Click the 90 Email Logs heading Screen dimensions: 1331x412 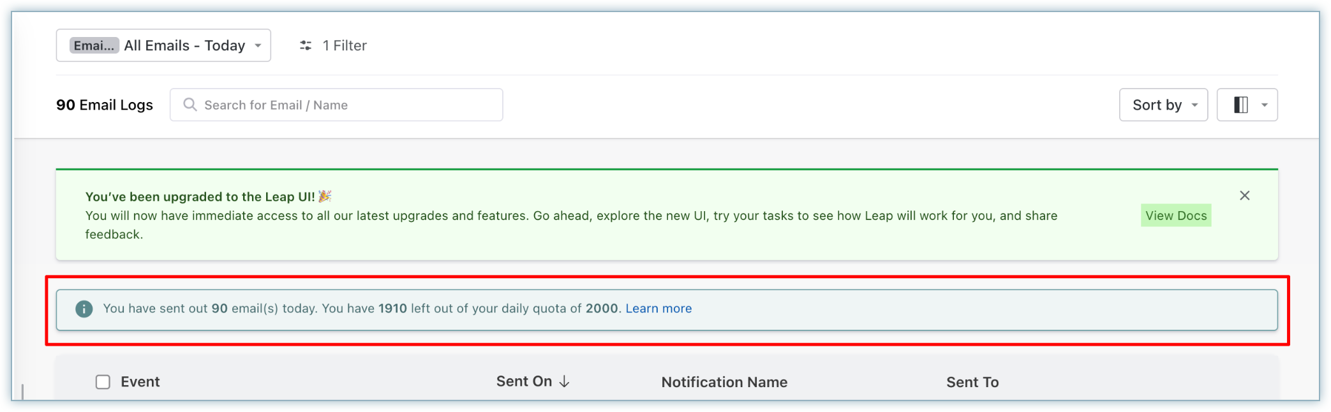[x=105, y=105]
